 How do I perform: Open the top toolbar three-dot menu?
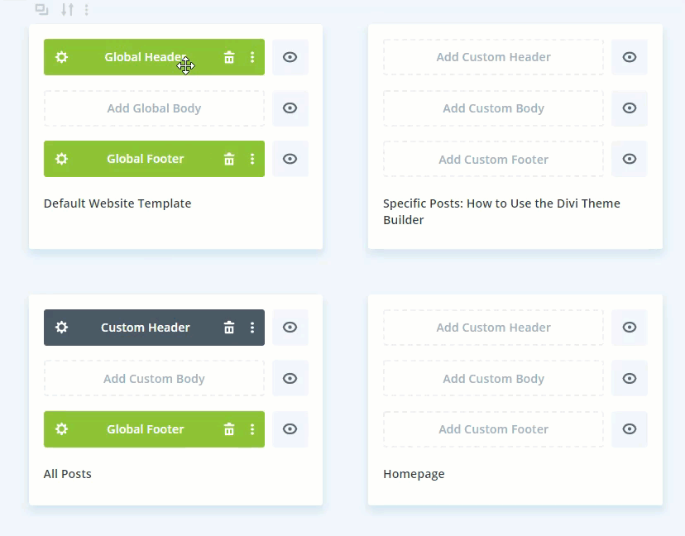tap(87, 10)
